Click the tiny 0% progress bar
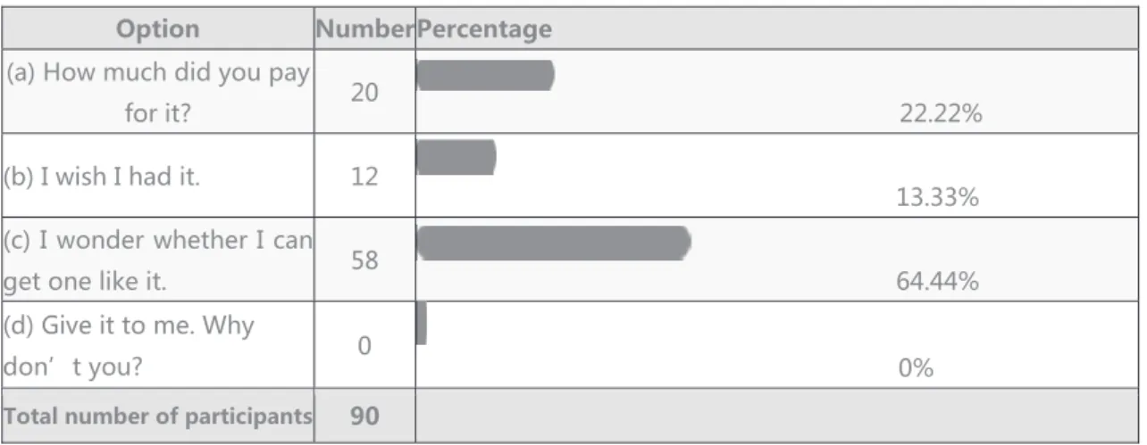This screenshot has height=445, width=1147. tap(422, 324)
